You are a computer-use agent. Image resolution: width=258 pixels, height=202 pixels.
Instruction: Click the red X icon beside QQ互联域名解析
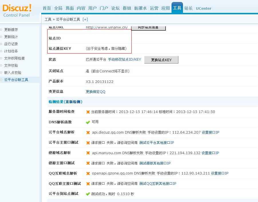pos(88,173)
